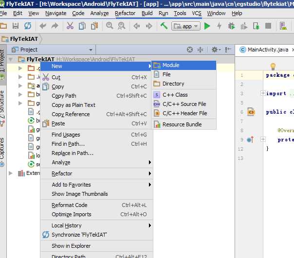294x258 pixels.
Task: Open Project panel settings gear
Action: pyautogui.click(x=216, y=50)
